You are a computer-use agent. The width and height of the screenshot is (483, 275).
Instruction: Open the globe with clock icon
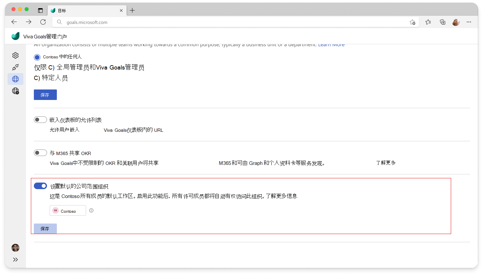15,91
